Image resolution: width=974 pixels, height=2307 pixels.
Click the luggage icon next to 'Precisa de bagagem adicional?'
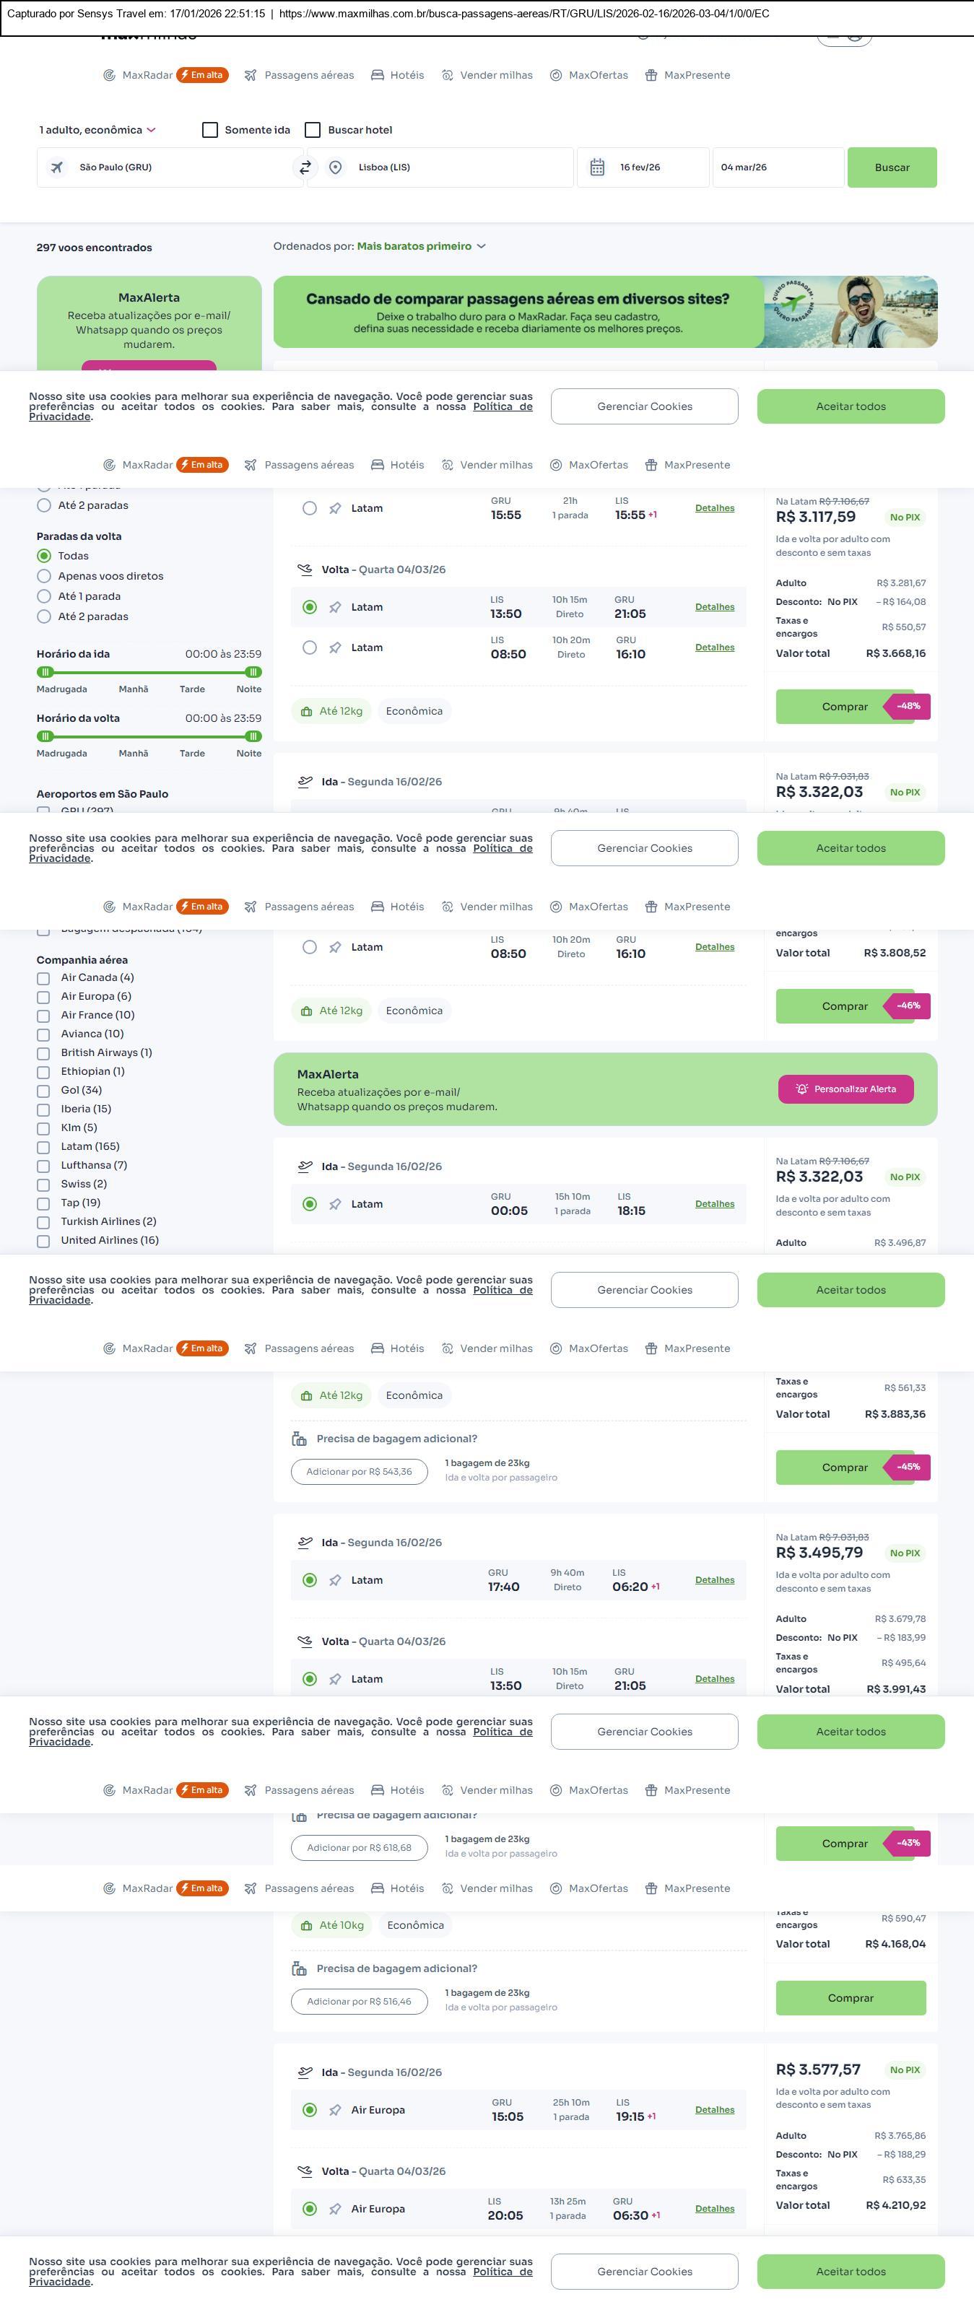300,1439
